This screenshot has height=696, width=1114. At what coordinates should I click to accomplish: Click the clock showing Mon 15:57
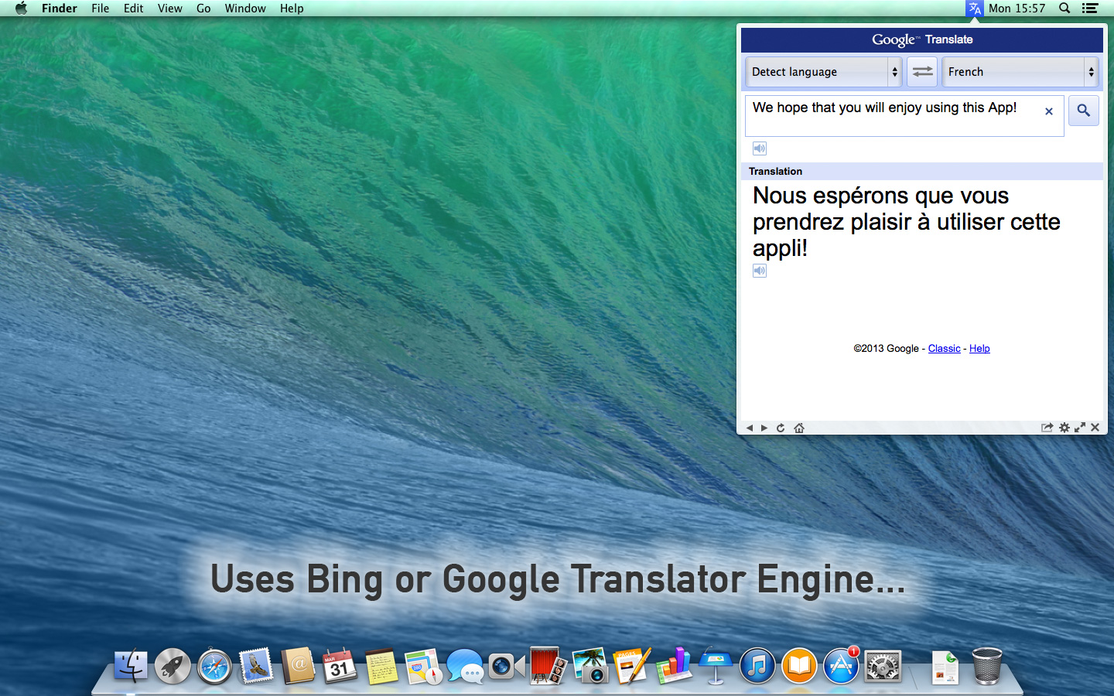[x=1017, y=9]
